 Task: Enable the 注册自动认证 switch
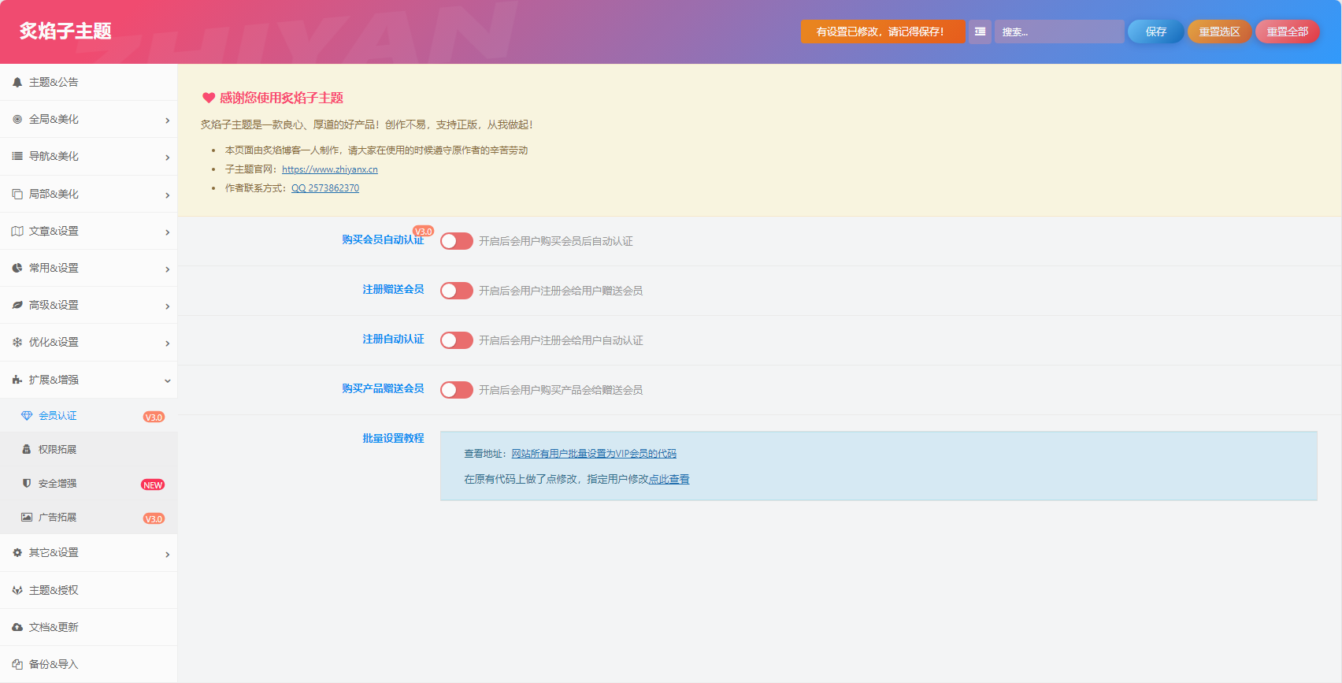point(457,340)
